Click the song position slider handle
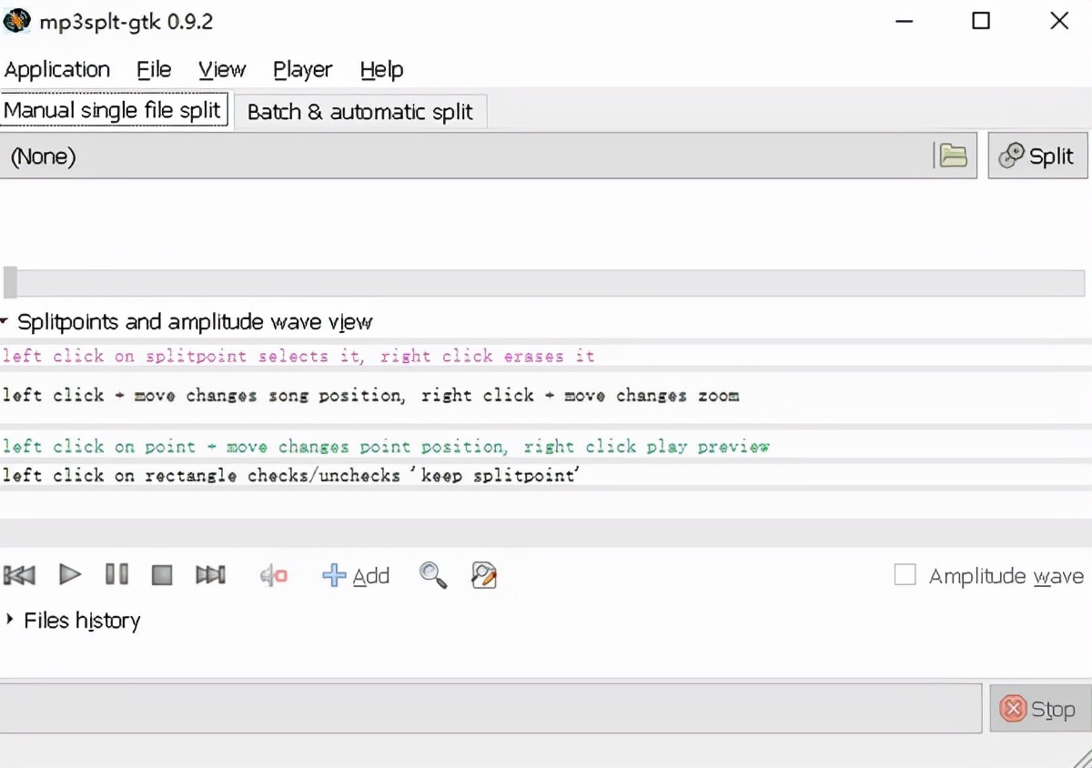The image size is (1092, 768). (10, 282)
